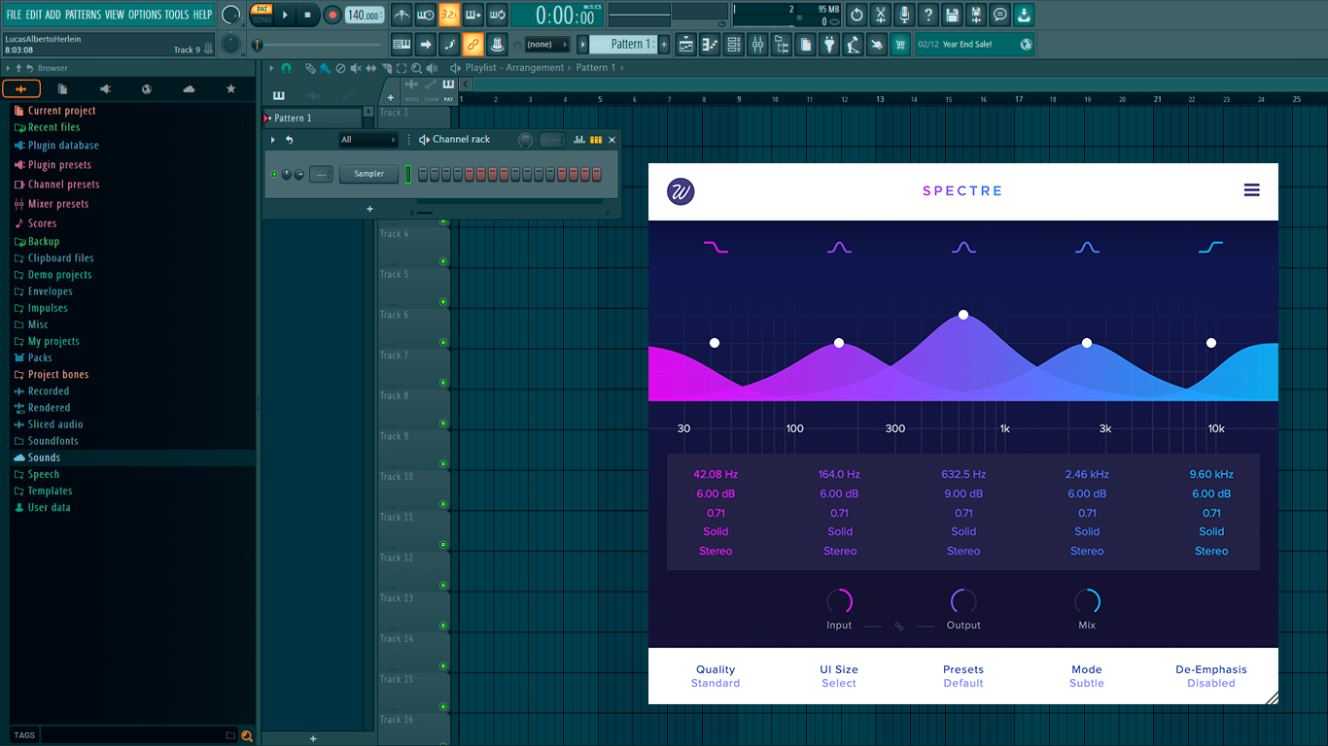Click the Spectre W logo

click(x=681, y=191)
